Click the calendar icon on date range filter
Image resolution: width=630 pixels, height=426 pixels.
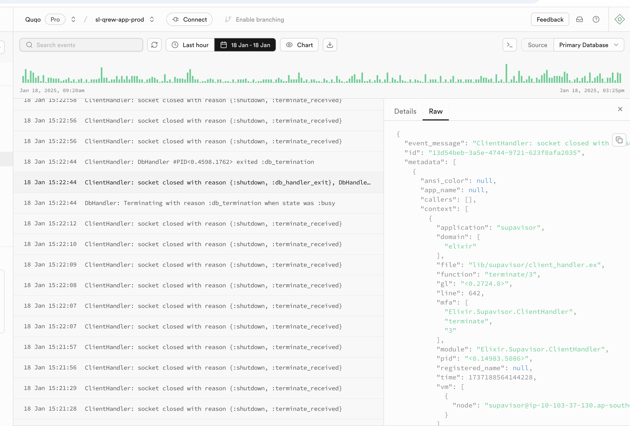pyautogui.click(x=224, y=45)
